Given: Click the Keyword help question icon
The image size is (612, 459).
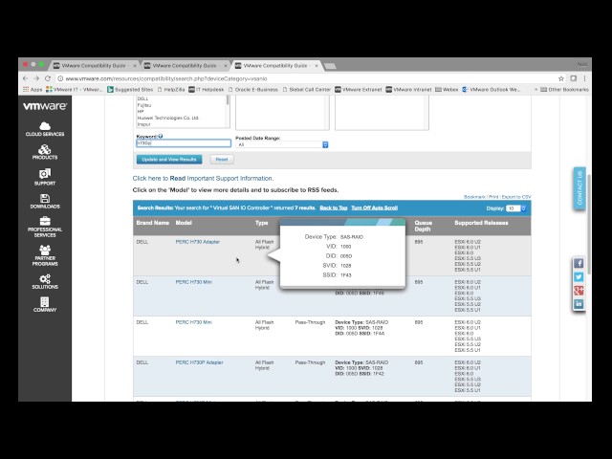Looking at the screenshot, I should [x=161, y=136].
